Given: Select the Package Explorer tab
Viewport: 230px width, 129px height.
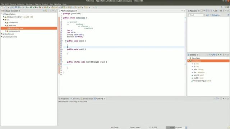Looking at the screenshot, I should [10, 11].
